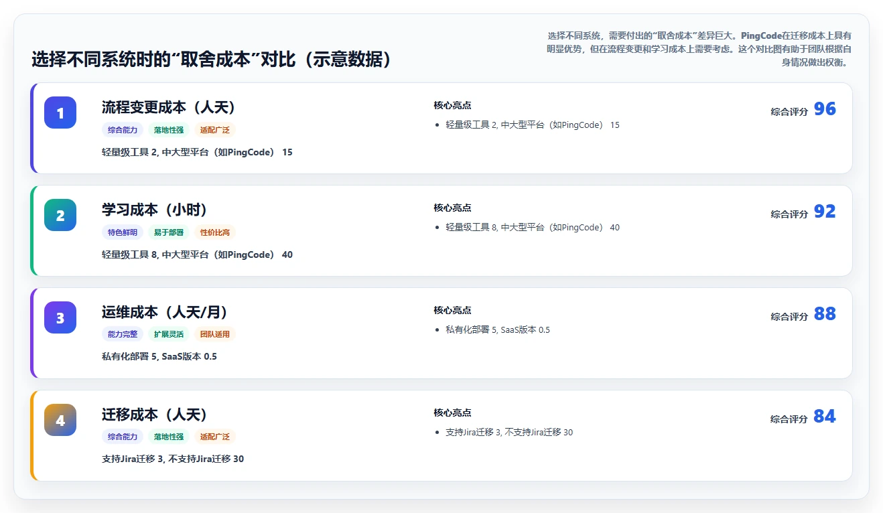Click the 能力完整 tag

tap(123, 334)
